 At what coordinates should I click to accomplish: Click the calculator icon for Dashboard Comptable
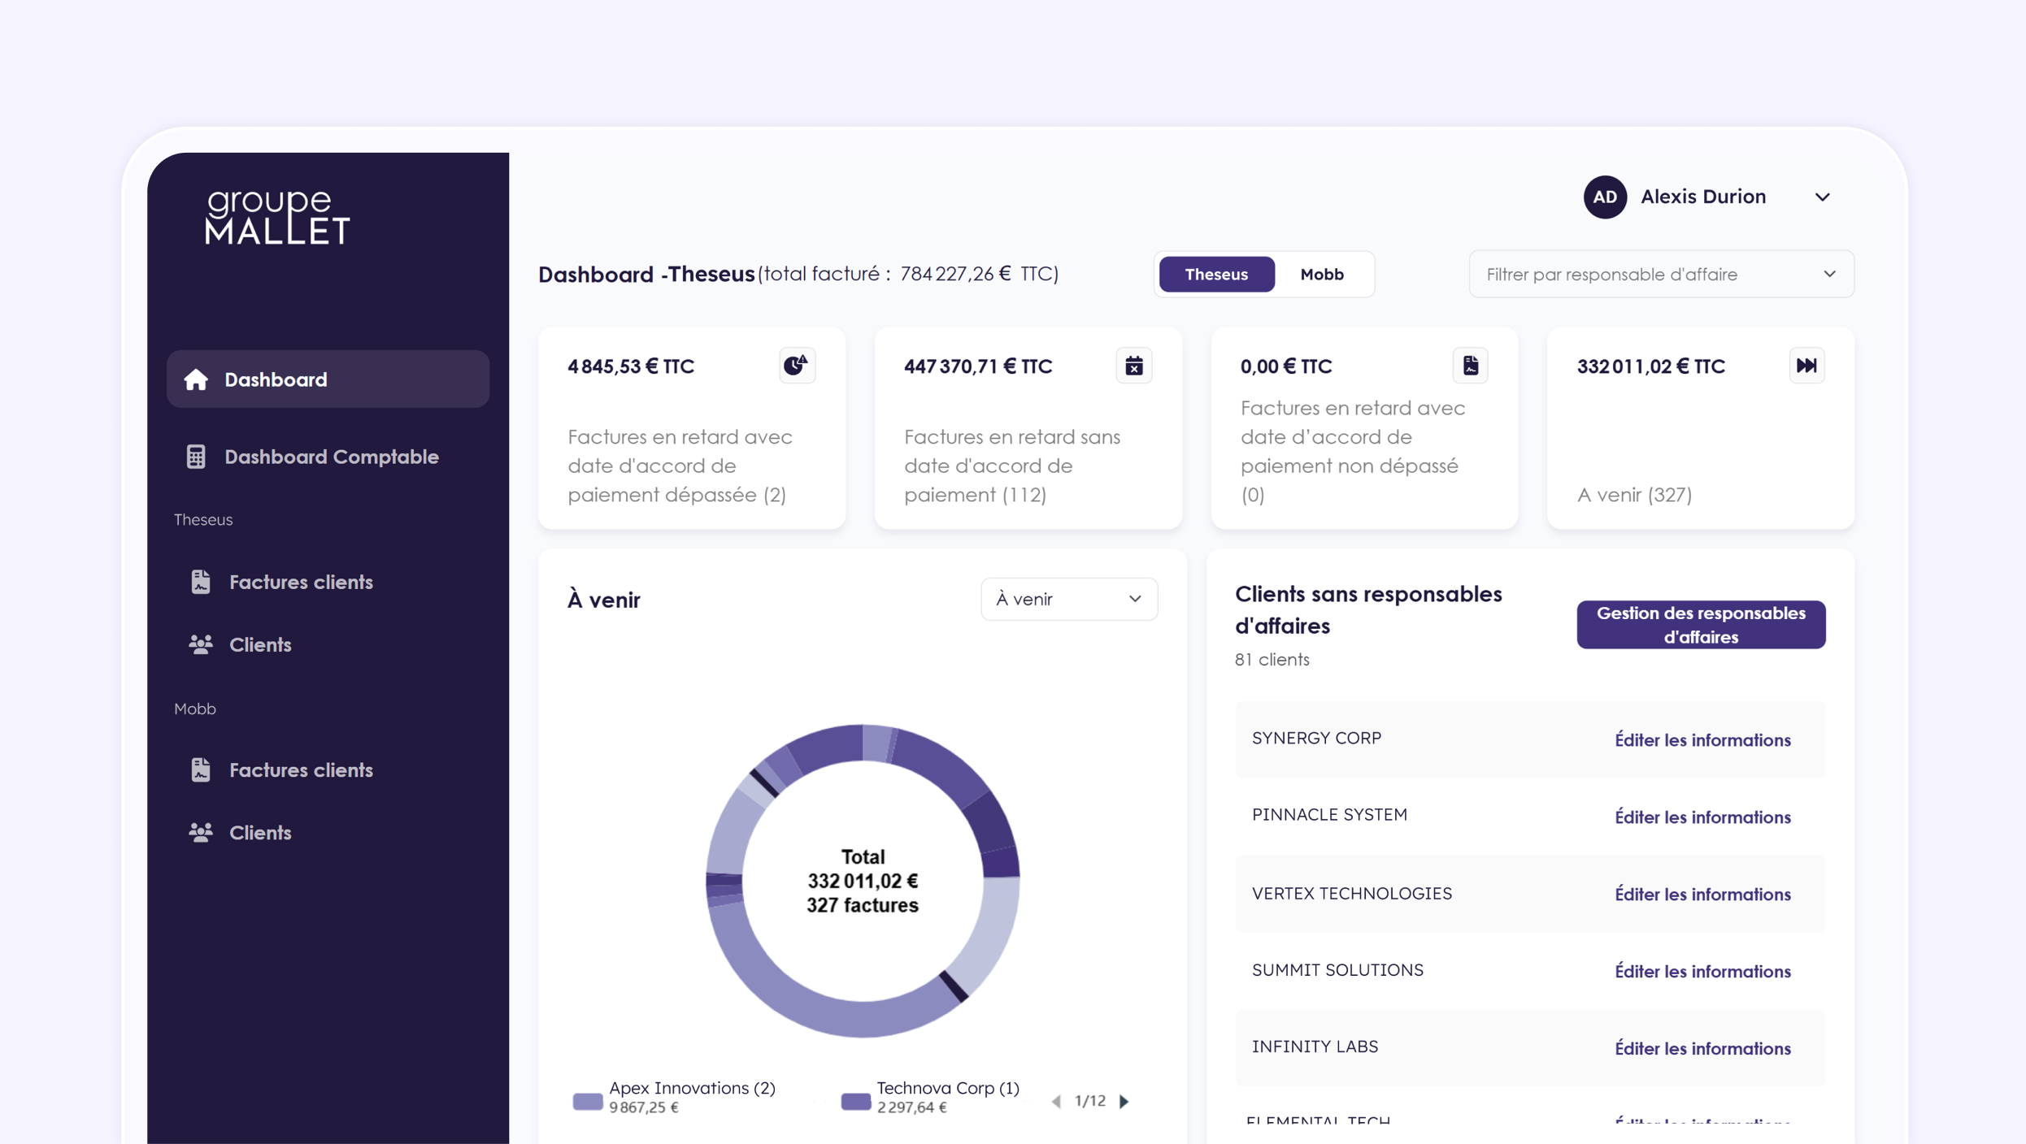(196, 457)
